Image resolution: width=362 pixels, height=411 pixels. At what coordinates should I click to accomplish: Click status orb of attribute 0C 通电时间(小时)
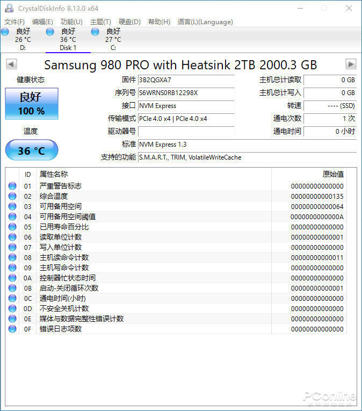(x=12, y=298)
